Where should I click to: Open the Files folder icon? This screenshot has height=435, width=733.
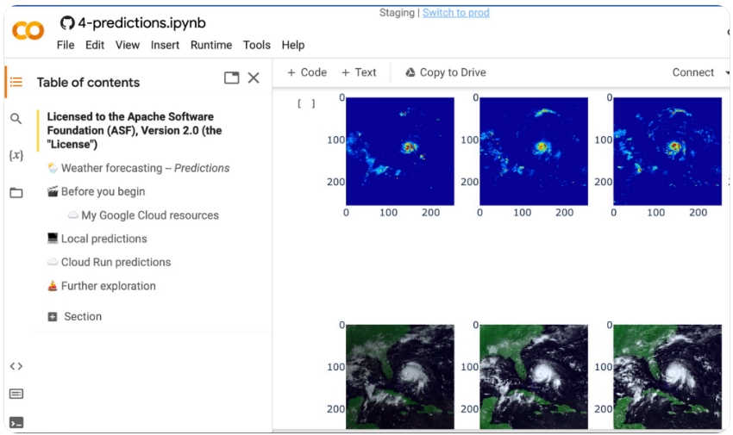click(16, 193)
